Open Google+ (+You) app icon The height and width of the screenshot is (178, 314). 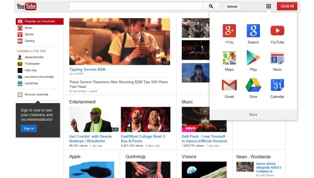click(229, 31)
